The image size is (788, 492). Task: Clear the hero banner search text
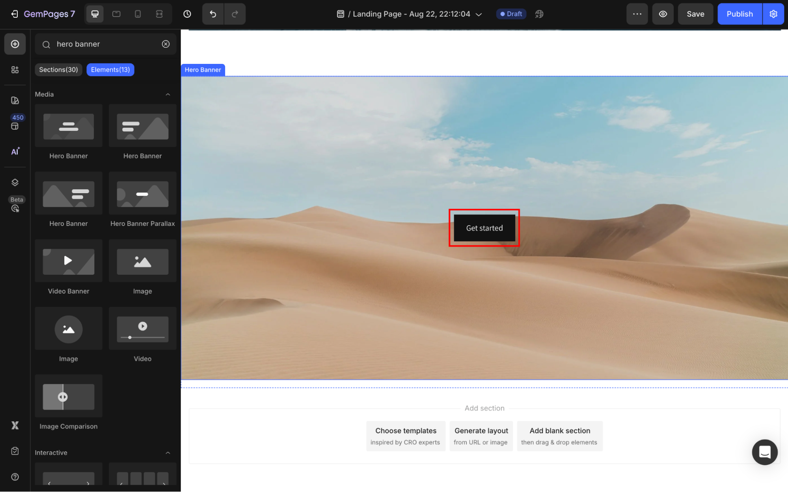pos(166,44)
